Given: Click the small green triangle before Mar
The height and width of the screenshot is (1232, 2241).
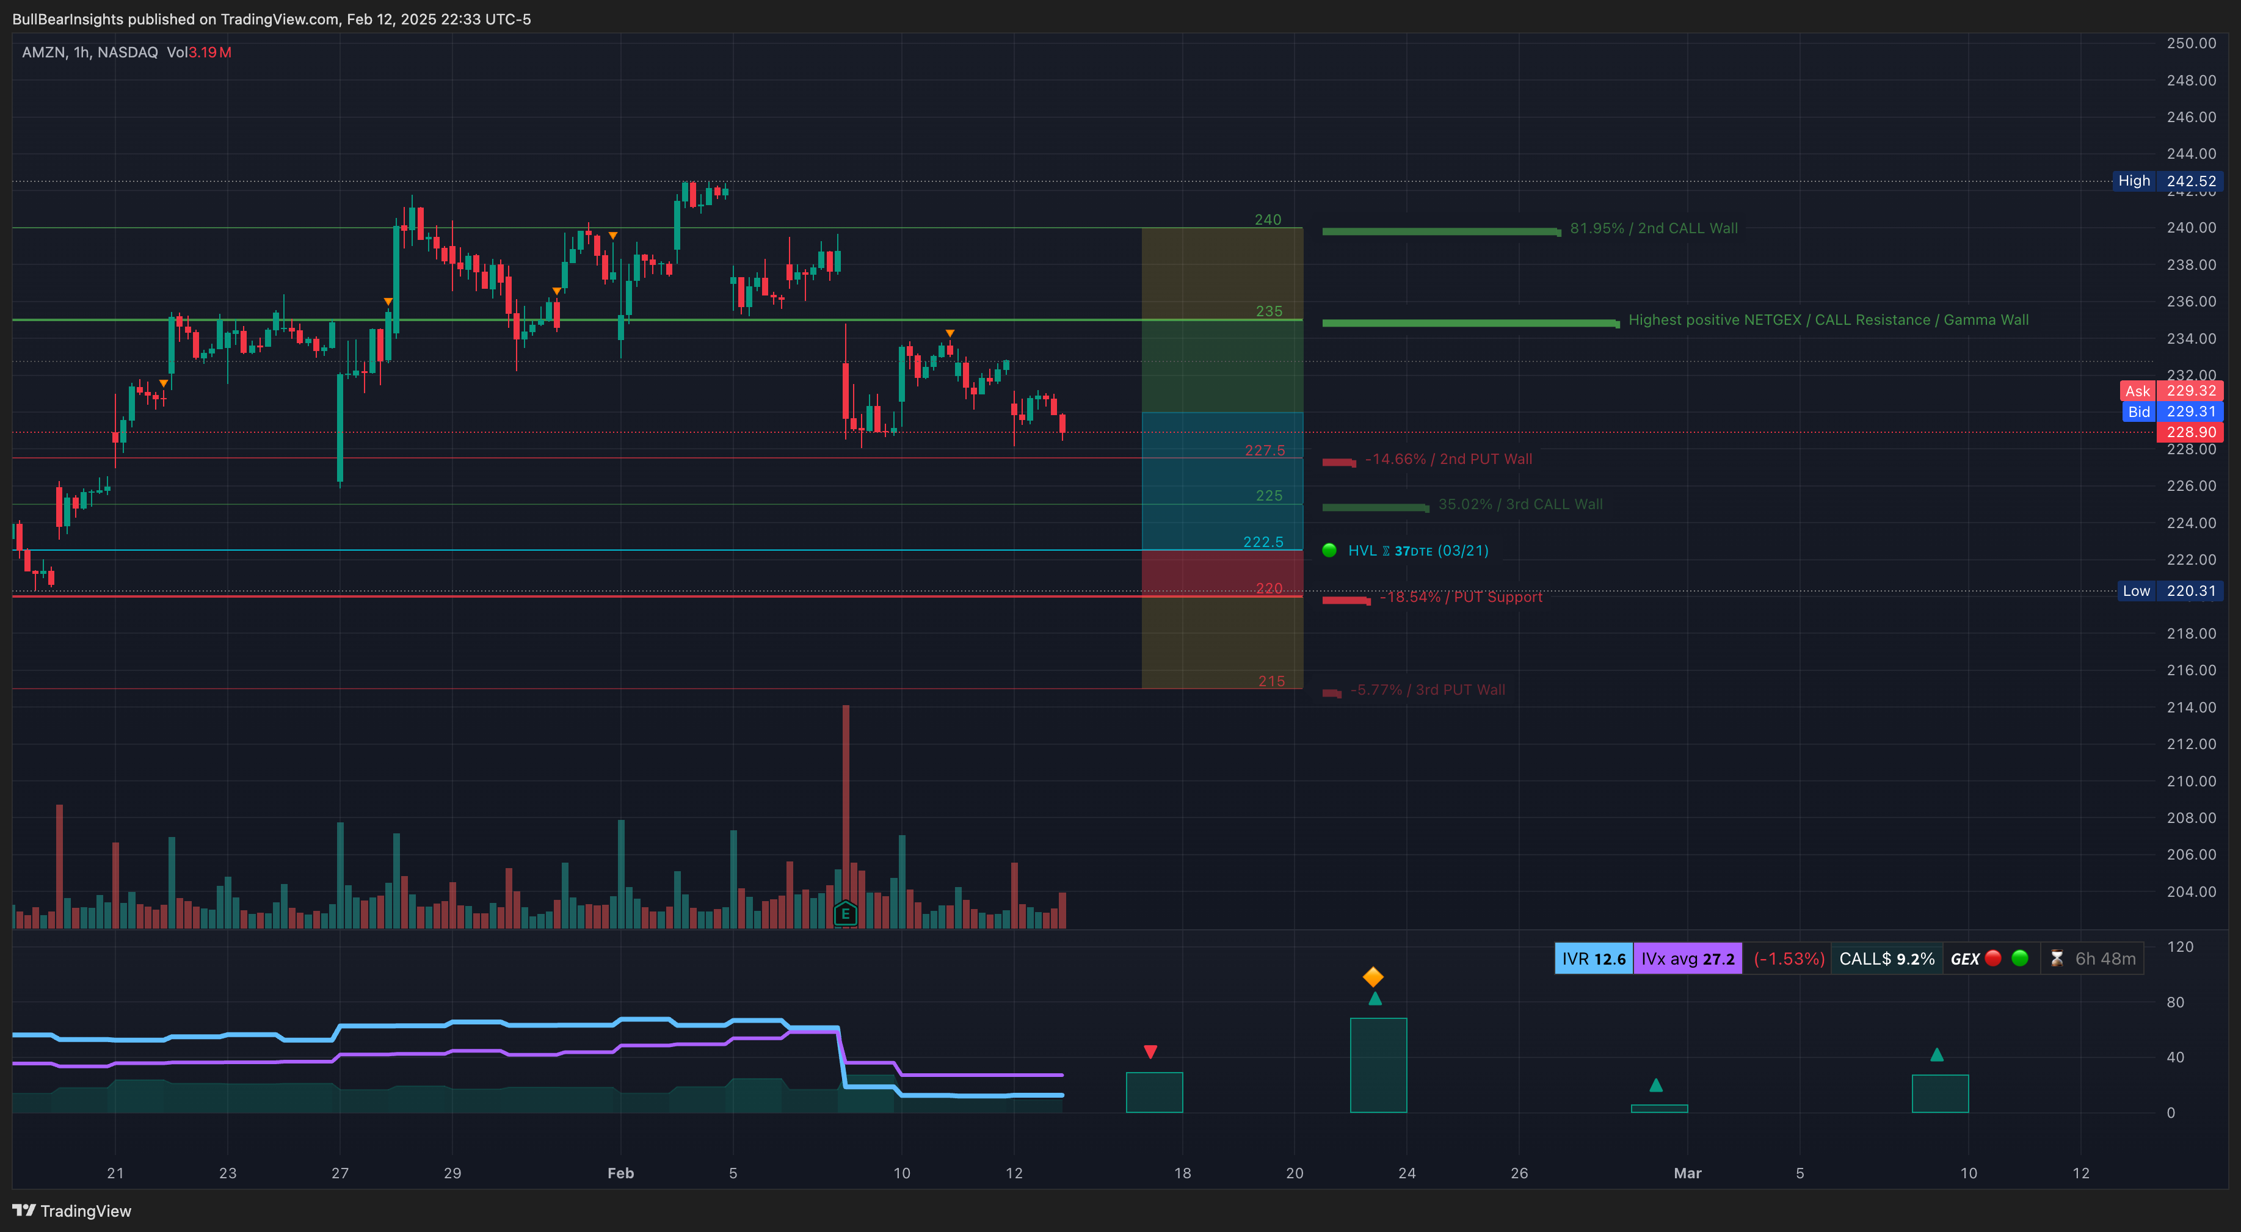Looking at the screenshot, I should coord(1655,1085).
